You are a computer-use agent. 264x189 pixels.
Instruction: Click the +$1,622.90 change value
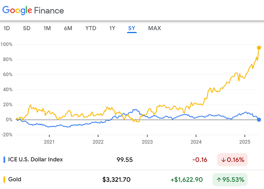[186, 180]
